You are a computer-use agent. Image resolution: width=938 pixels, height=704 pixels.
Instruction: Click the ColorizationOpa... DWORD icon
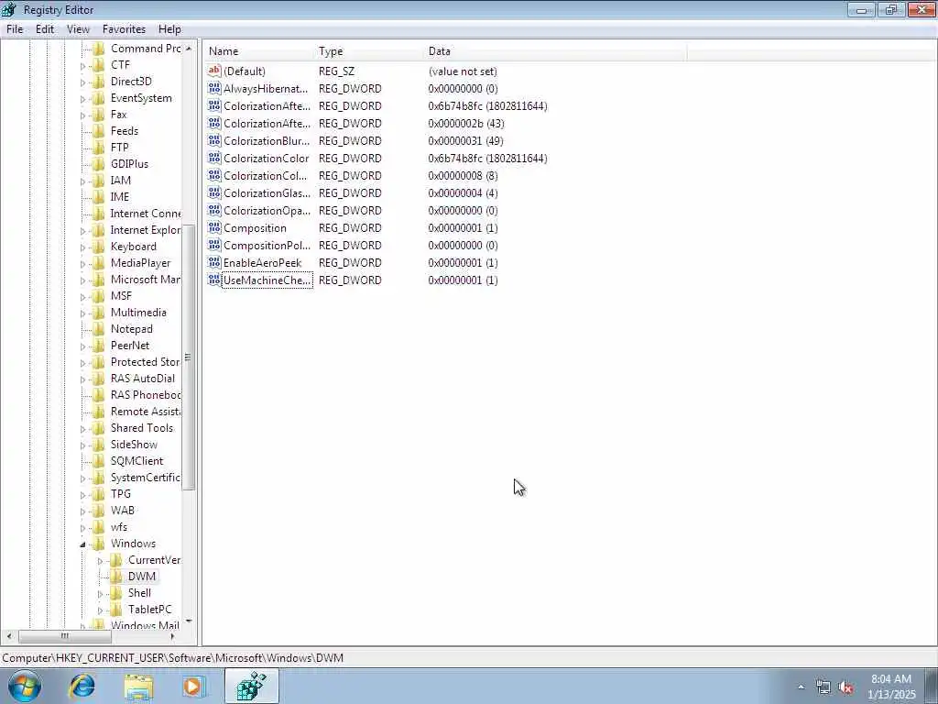(214, 210)
